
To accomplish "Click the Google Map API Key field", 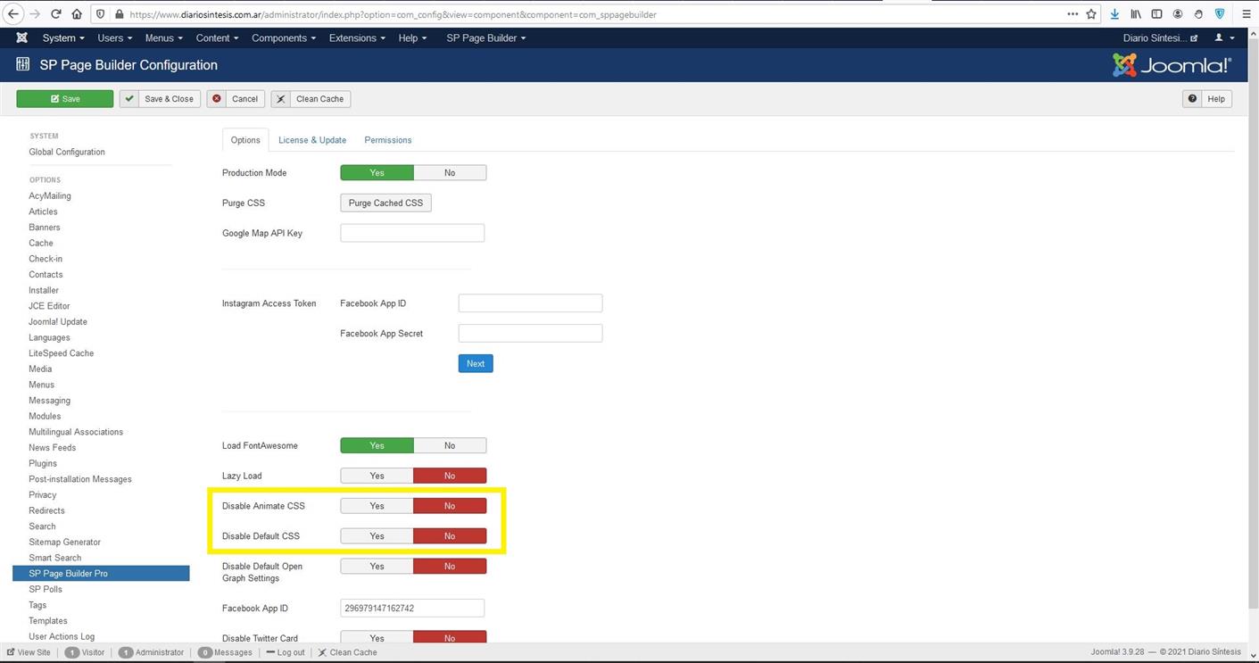I will pyautogui.click(x=412, y=233).
